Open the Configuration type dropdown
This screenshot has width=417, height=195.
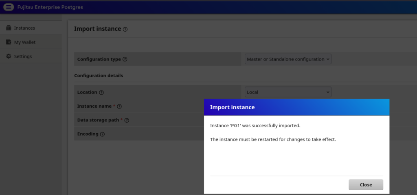[288, 59]
